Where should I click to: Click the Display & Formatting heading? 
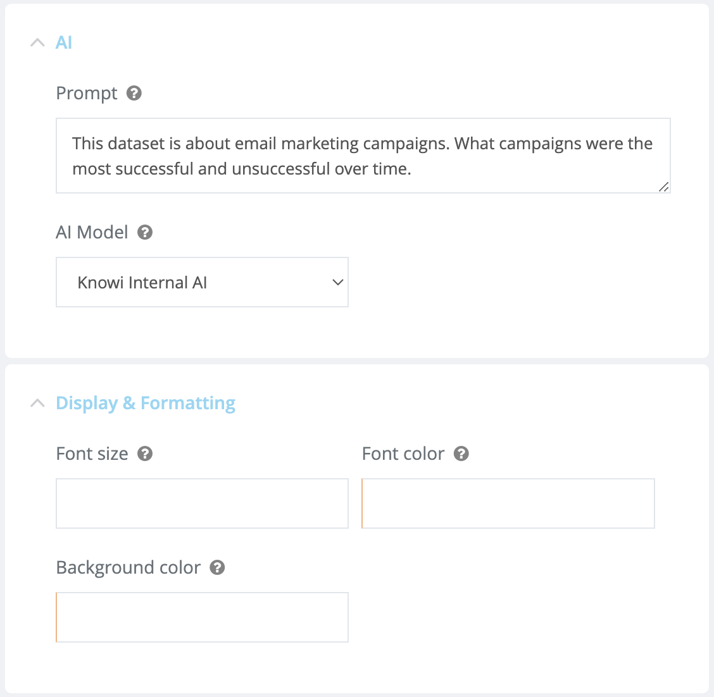point(145,404)
